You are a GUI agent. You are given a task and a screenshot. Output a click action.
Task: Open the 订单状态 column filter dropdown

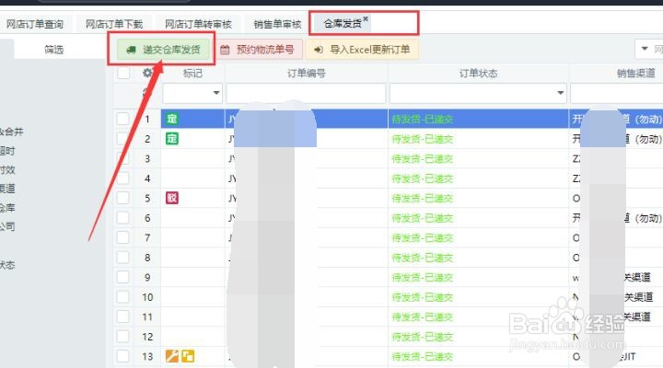pyautogui.click(x=560, y=93)
